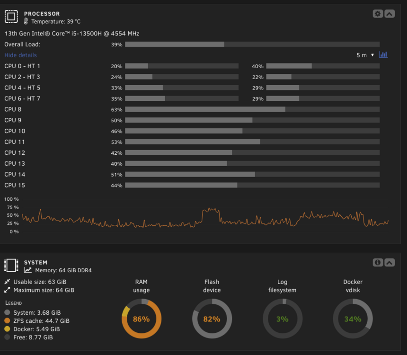This screenshot has height=355, width=407.
Task: Click the Processor chip icon
Action: point(11,17)
